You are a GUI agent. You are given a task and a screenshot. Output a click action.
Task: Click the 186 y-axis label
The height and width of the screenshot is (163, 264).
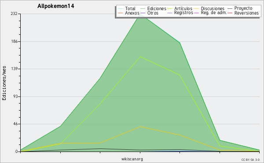click(x=14, y=41)
